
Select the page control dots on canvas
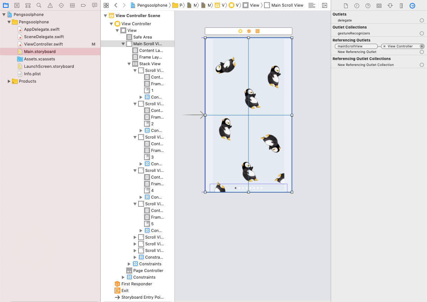point(248,188)
